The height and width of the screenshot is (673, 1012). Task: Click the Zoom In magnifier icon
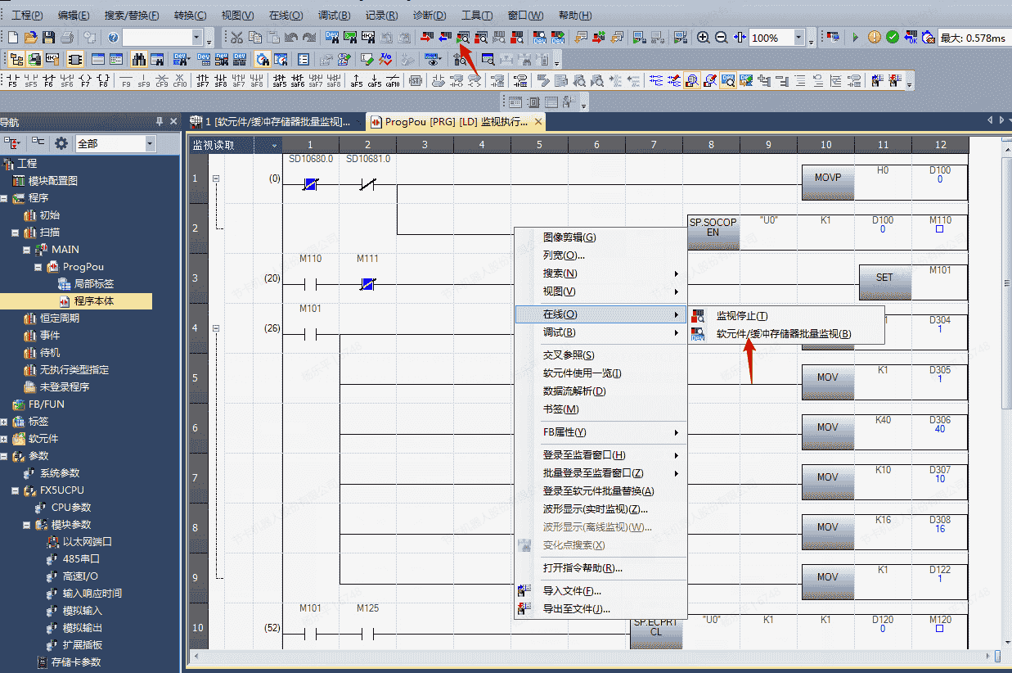[x=703, y=38]
